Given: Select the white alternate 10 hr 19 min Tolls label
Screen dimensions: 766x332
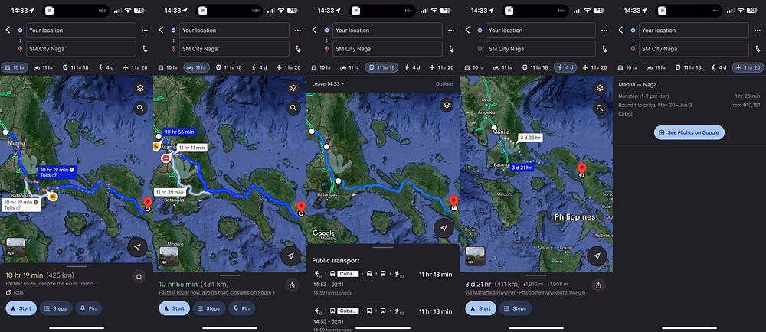Looking at the screenshot, I should point(21,205).
